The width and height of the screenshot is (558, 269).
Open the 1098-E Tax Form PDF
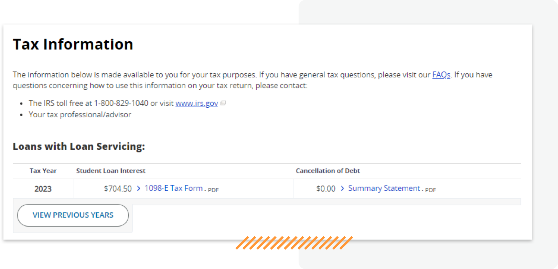[173, 188]
